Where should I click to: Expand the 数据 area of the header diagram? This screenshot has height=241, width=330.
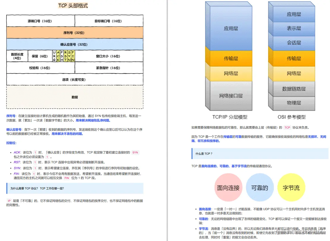pos(75,97)
